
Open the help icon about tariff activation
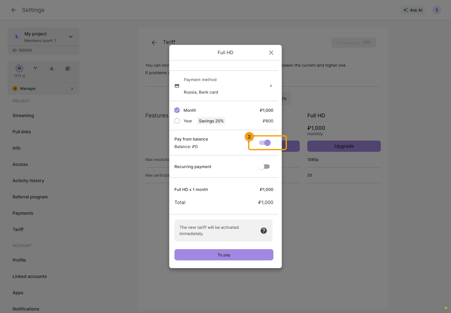tap(264, 231)
